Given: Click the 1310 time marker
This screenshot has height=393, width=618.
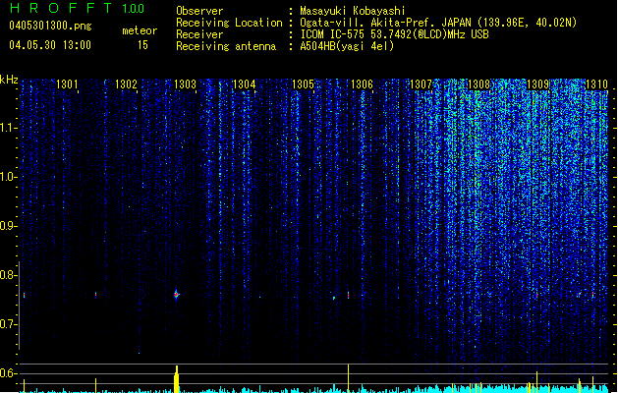Looking at the screenshot, I should 596,84.
